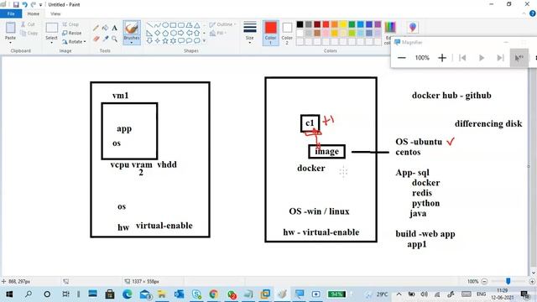Select Color 2 button
537x302 pixels.
coord(287,33)
